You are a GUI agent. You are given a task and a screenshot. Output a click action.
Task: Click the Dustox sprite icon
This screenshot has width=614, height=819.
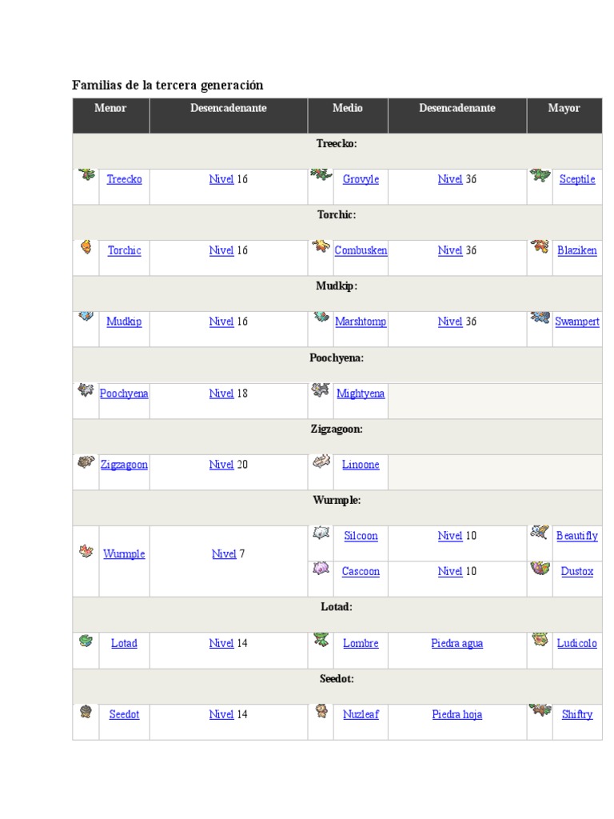(x=540, y=569)
